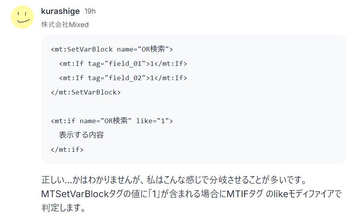This screenshot has width=356, height=220.
Task: Open the 19h timestamp permalink
Action: click(x=90, y=11)
